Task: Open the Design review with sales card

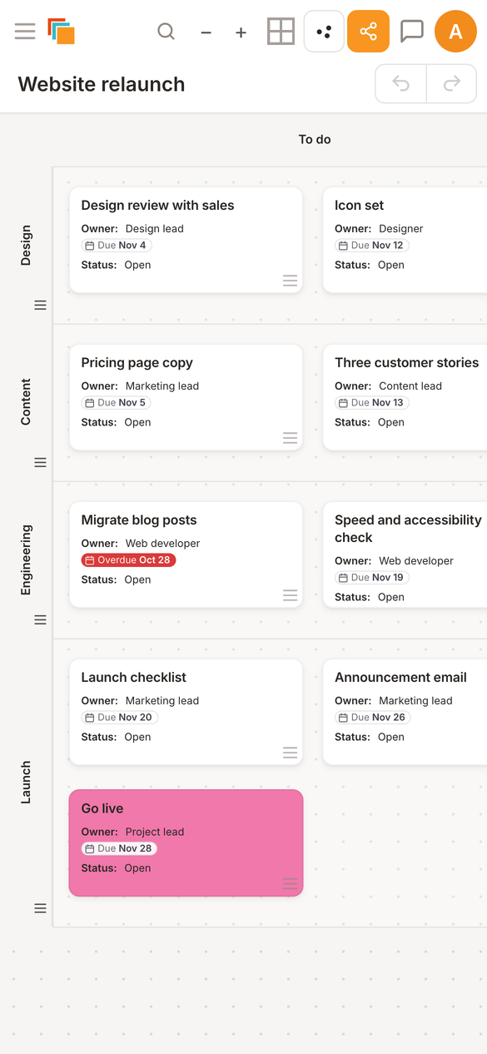Action: 186,240
